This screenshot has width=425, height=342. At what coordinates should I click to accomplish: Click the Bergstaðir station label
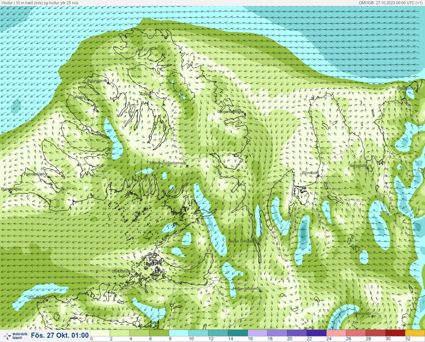click(358, 166)
